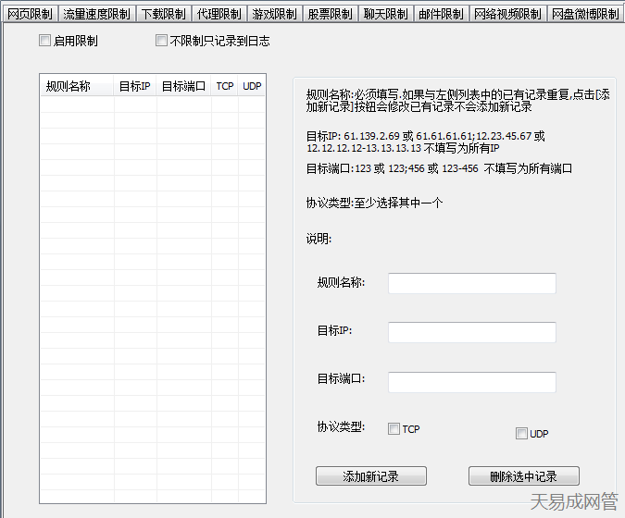The width and height of the screenshot is (625, 518).
Task: Switch to the 股票限制 tab
Action: click(331, 14)
